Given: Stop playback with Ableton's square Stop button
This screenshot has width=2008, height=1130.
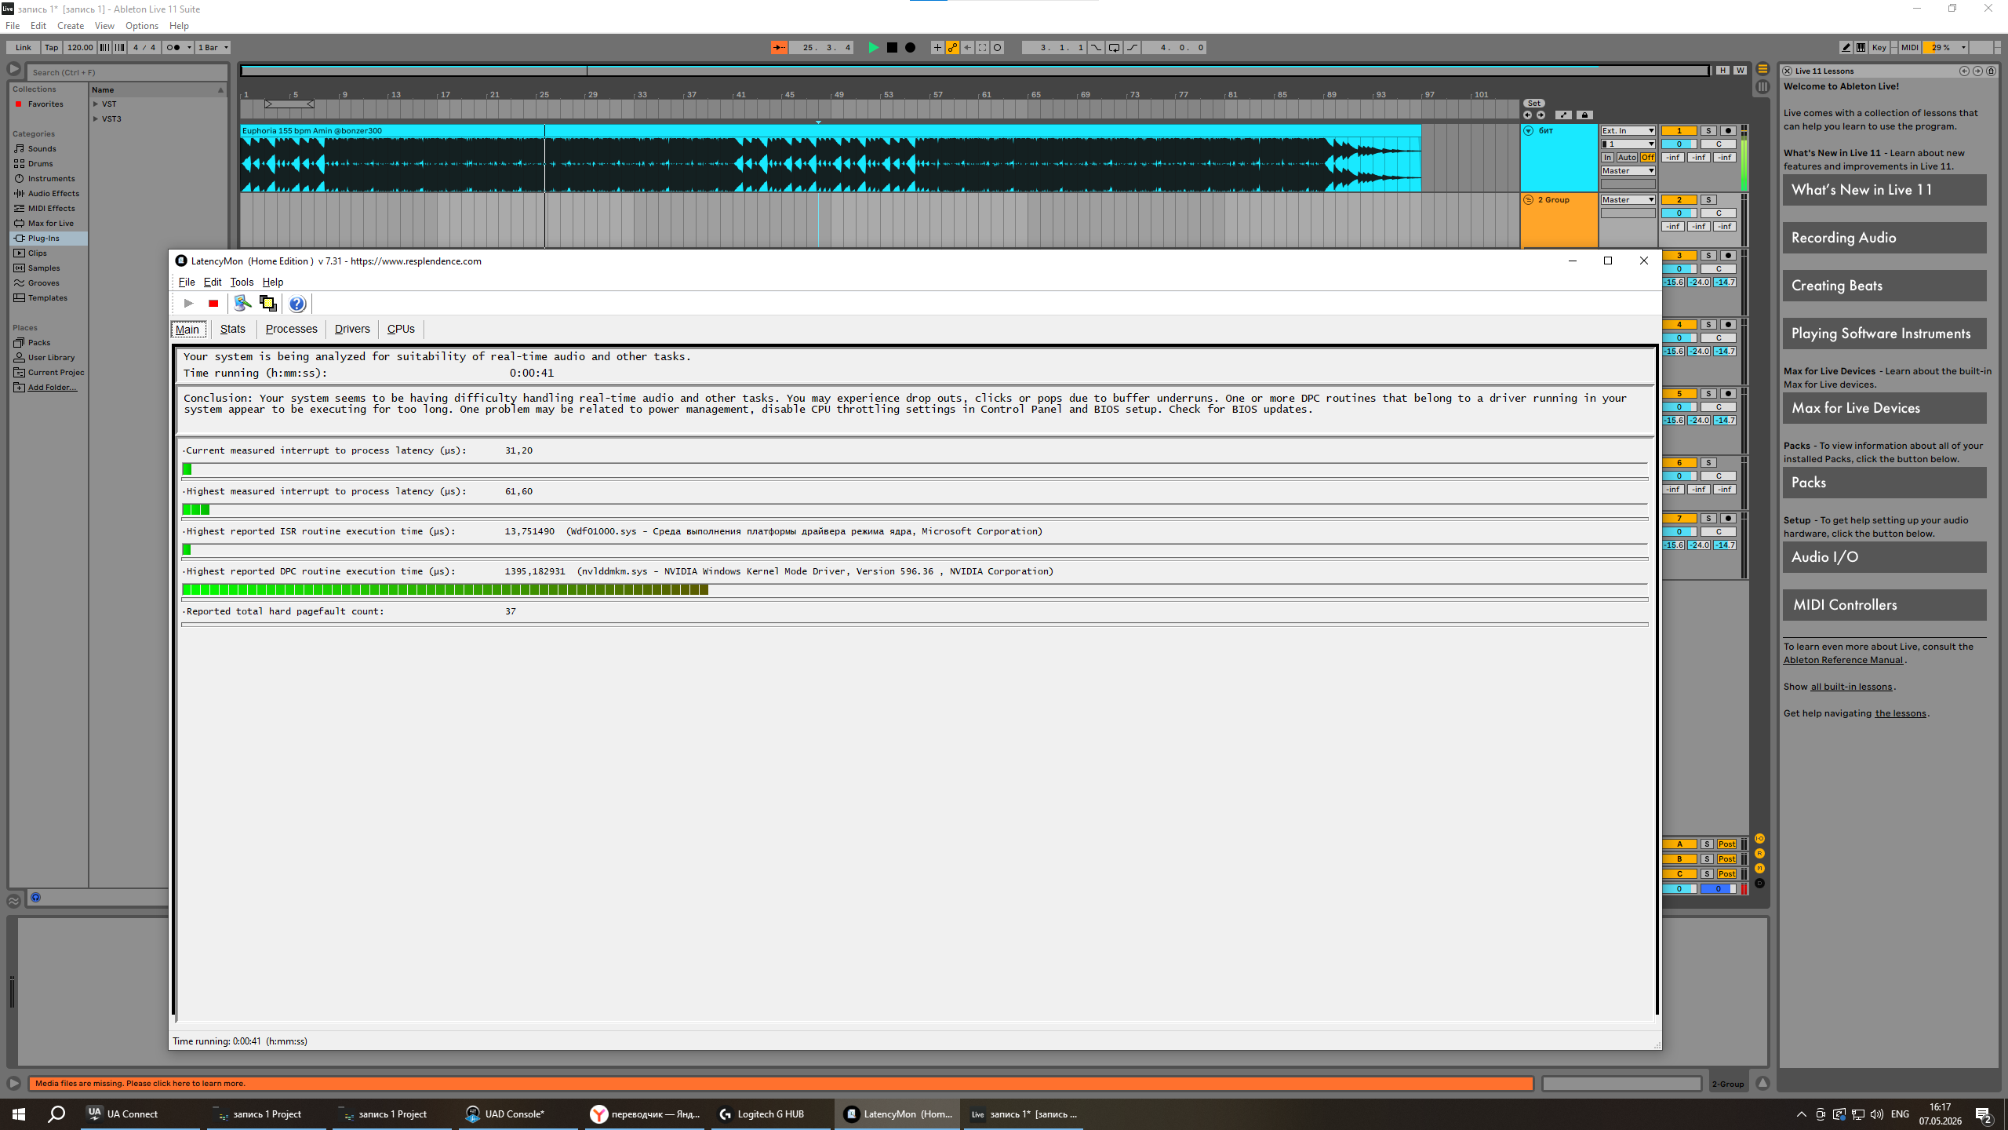Looking at the screenshot, I should pyautogui.click(x=892, y=48).
